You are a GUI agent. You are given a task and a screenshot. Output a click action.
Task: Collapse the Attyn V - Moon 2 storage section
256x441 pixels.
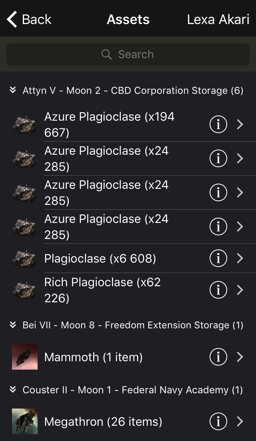pyautogui.click(x=13, y=90)
